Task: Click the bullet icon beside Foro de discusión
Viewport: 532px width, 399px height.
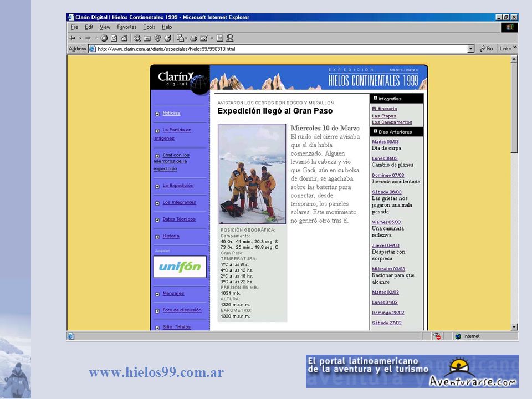Action: (x=157, y=311)
